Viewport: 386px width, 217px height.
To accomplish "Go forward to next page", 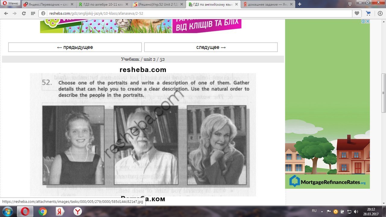I will pyautogui.click(x=15, y=13).
